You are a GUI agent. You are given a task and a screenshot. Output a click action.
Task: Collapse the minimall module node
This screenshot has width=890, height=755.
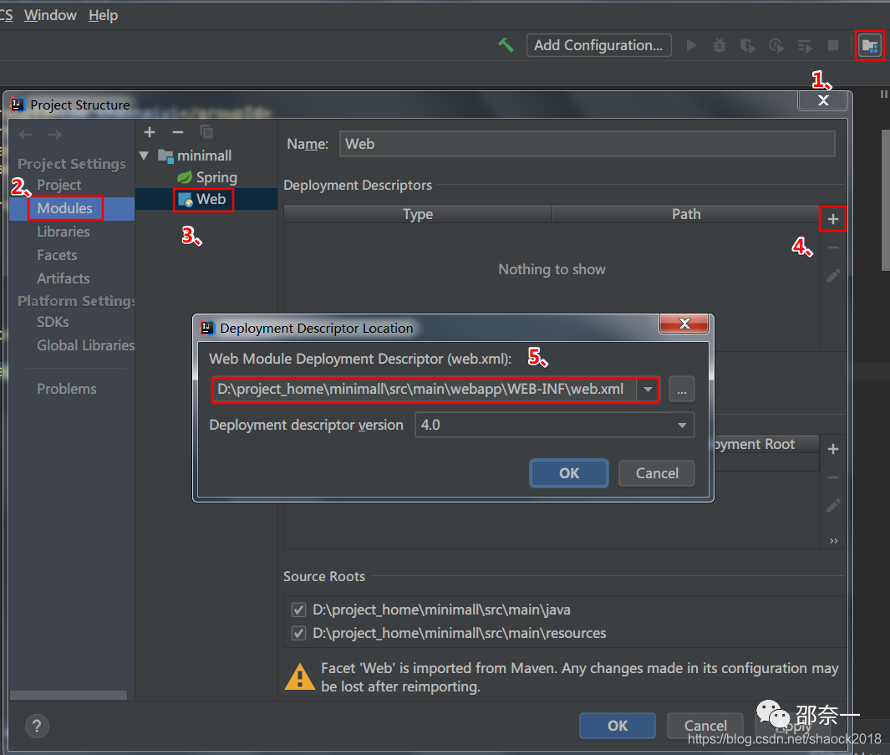point(145,155)
